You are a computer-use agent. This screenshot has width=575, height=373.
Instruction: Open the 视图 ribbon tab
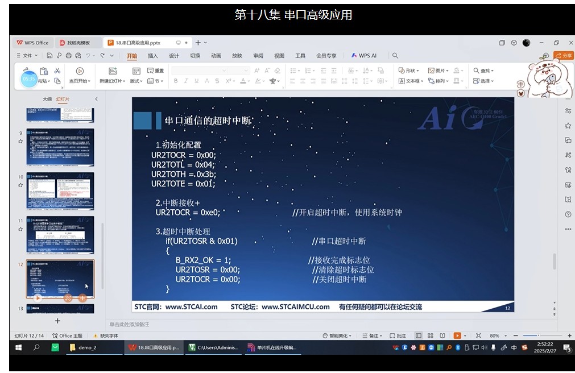(x=279, y=56)
